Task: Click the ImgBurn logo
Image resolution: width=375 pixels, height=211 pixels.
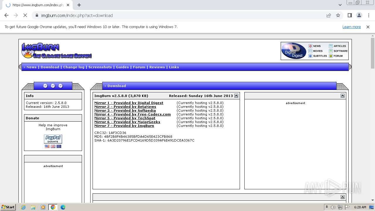Action: (57, 51)
